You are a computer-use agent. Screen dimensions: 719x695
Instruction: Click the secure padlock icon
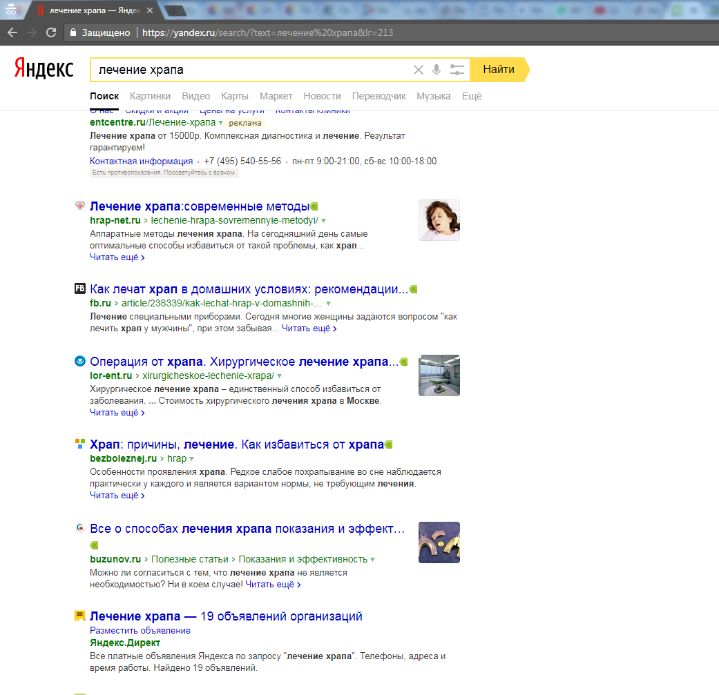coord(73,32)
